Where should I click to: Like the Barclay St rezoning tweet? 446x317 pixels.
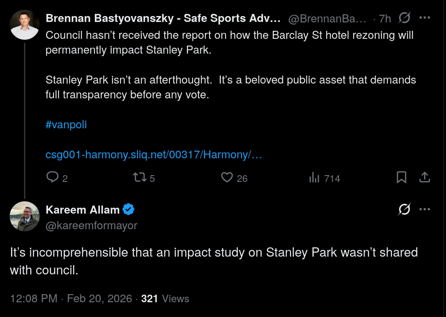click(227, 178)
